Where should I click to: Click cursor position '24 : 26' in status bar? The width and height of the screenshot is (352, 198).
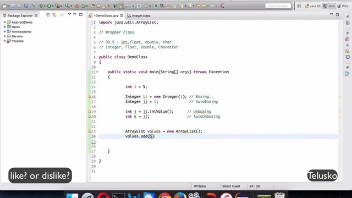(255, 186)
